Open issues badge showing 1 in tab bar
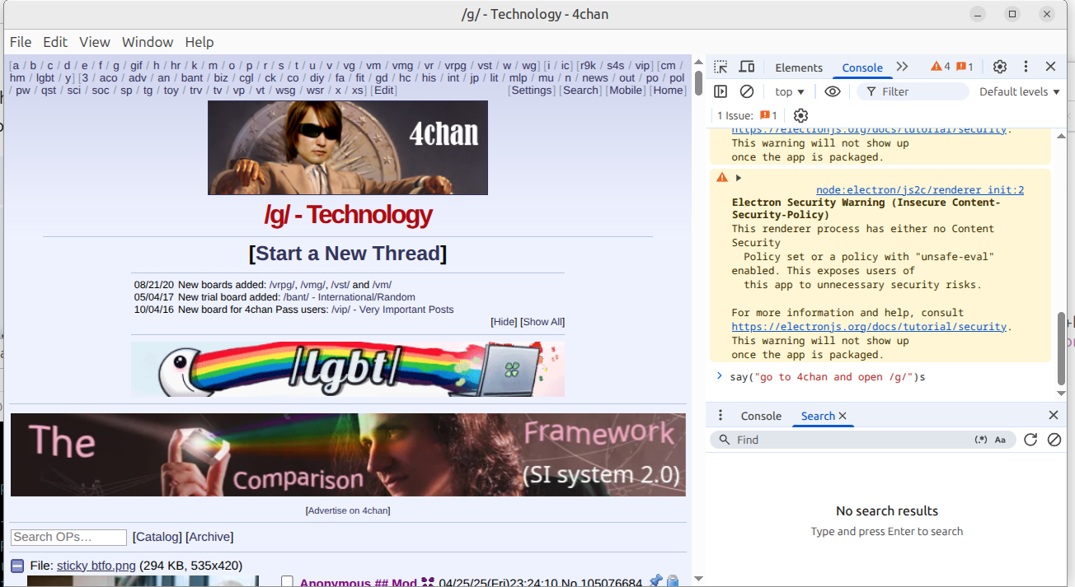 [965, 67]
